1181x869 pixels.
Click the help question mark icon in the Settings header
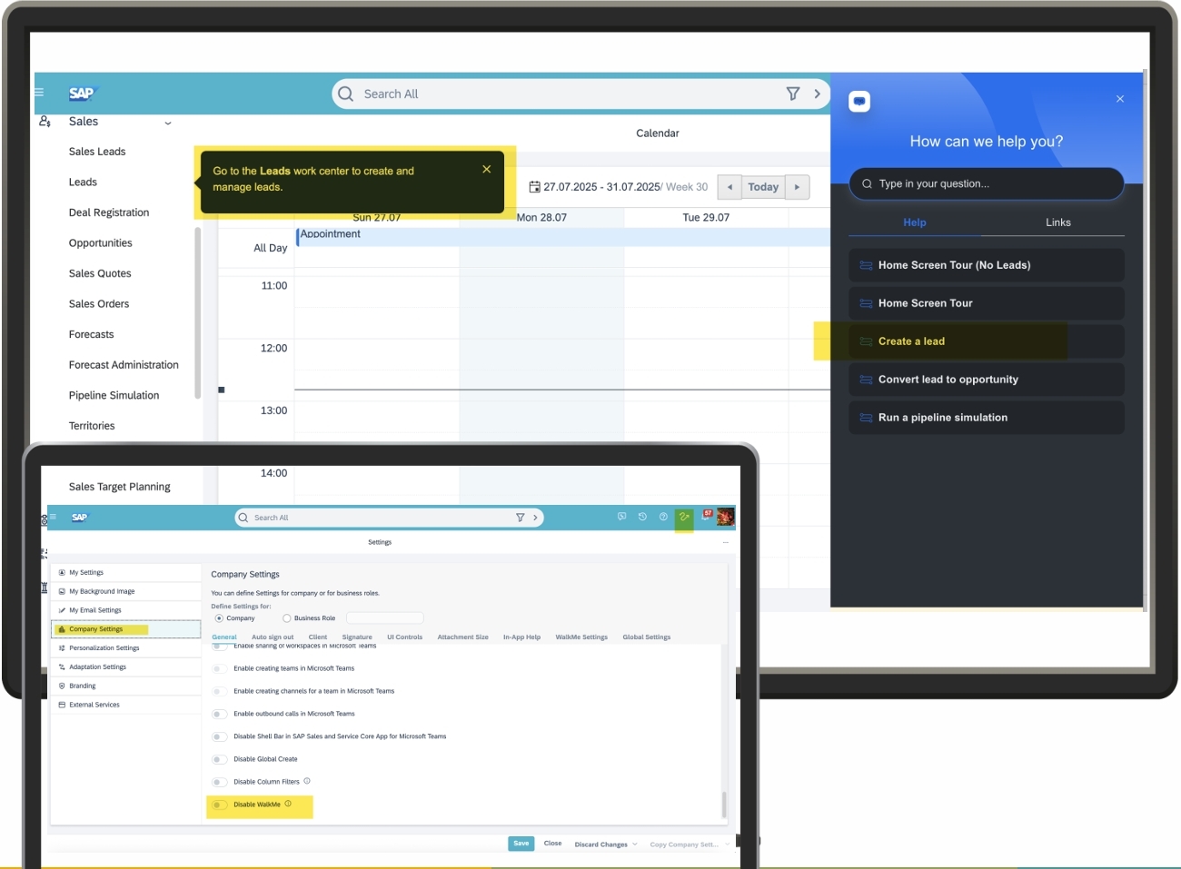[x=663, y=517]
